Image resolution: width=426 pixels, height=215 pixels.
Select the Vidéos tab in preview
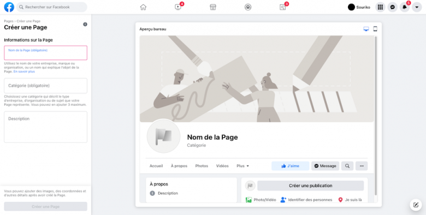[222, 166]
